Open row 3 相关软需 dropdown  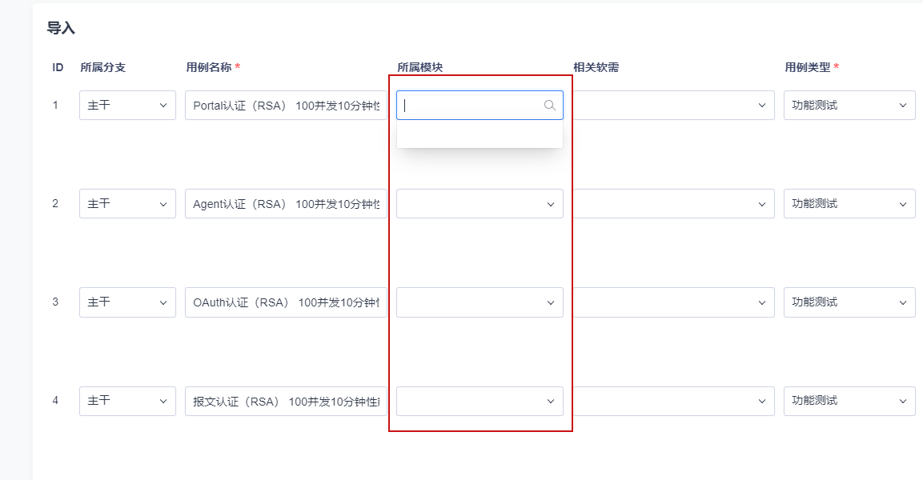[672, 302]
